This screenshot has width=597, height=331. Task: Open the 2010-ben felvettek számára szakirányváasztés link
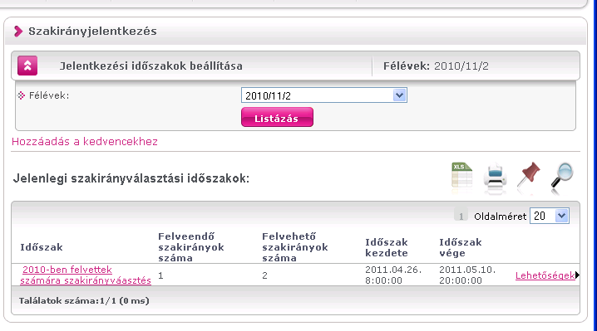86,275
